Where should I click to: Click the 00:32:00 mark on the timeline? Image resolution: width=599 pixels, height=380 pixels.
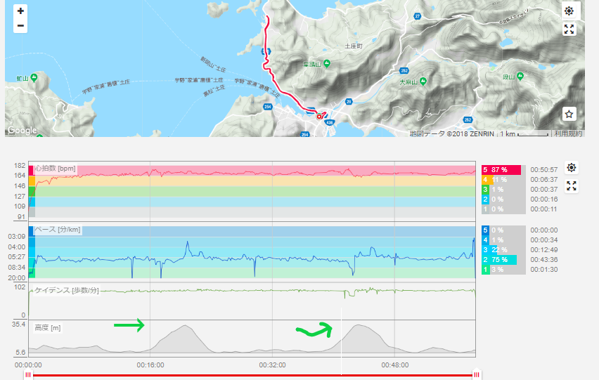272,365
